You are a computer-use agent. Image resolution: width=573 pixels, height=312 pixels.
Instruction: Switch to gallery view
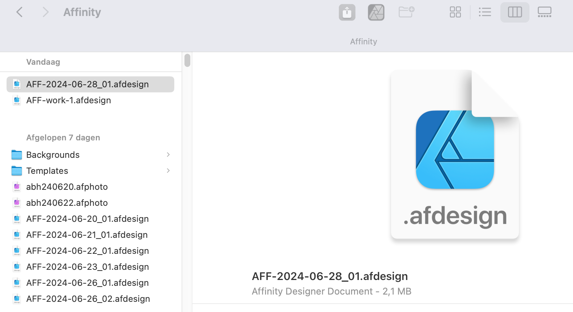coord(545,12)
